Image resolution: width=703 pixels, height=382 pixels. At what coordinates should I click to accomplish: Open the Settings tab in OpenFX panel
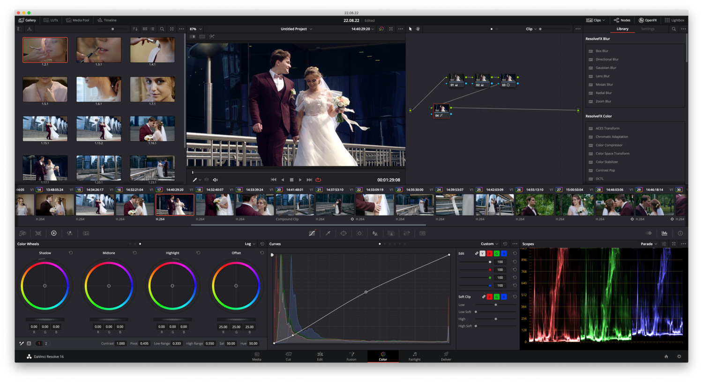click(648, 29)
